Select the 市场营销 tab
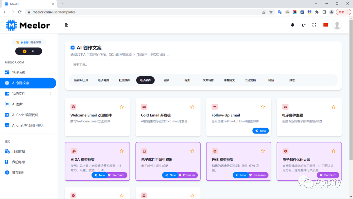 click(250, 80)
